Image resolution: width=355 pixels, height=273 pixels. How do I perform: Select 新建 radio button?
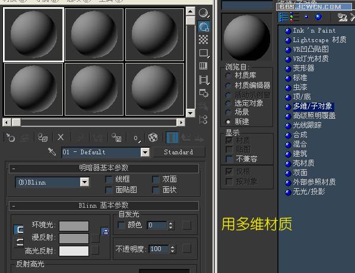pos(228,122)
